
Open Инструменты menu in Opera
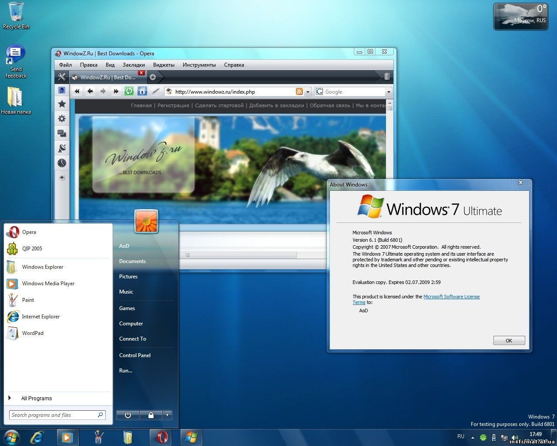[x=199, y=65]
